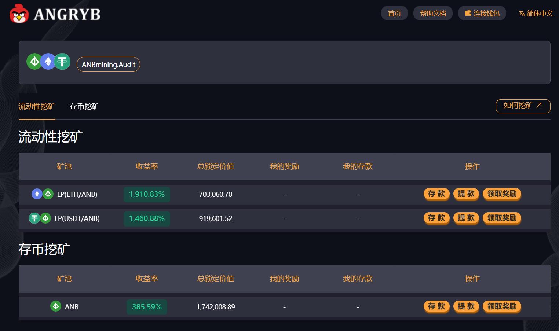This screenshot has height=331, width=559.
Task: Select LP(ETH/ANB) pool name
Action: pos(77,194)
